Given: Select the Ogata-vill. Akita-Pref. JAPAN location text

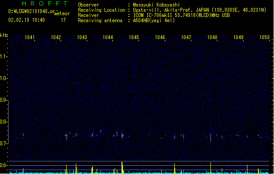Looking at the screenshot, I should tap(200, 10).
